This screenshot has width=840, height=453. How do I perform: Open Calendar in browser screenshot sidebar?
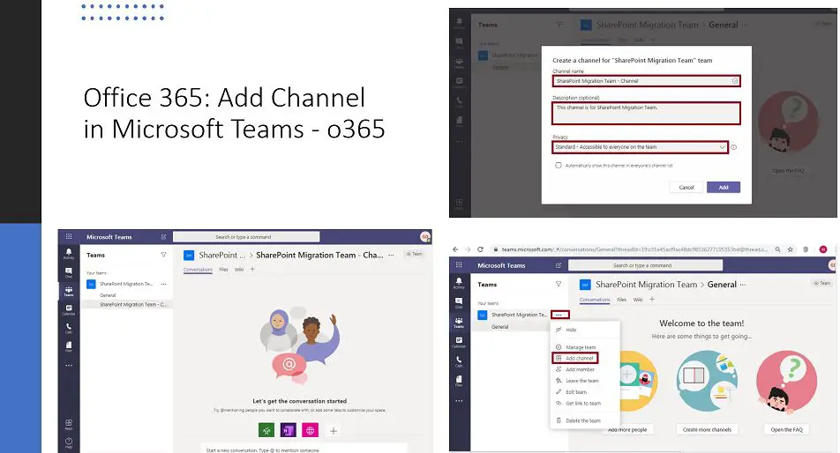[459, 342]
